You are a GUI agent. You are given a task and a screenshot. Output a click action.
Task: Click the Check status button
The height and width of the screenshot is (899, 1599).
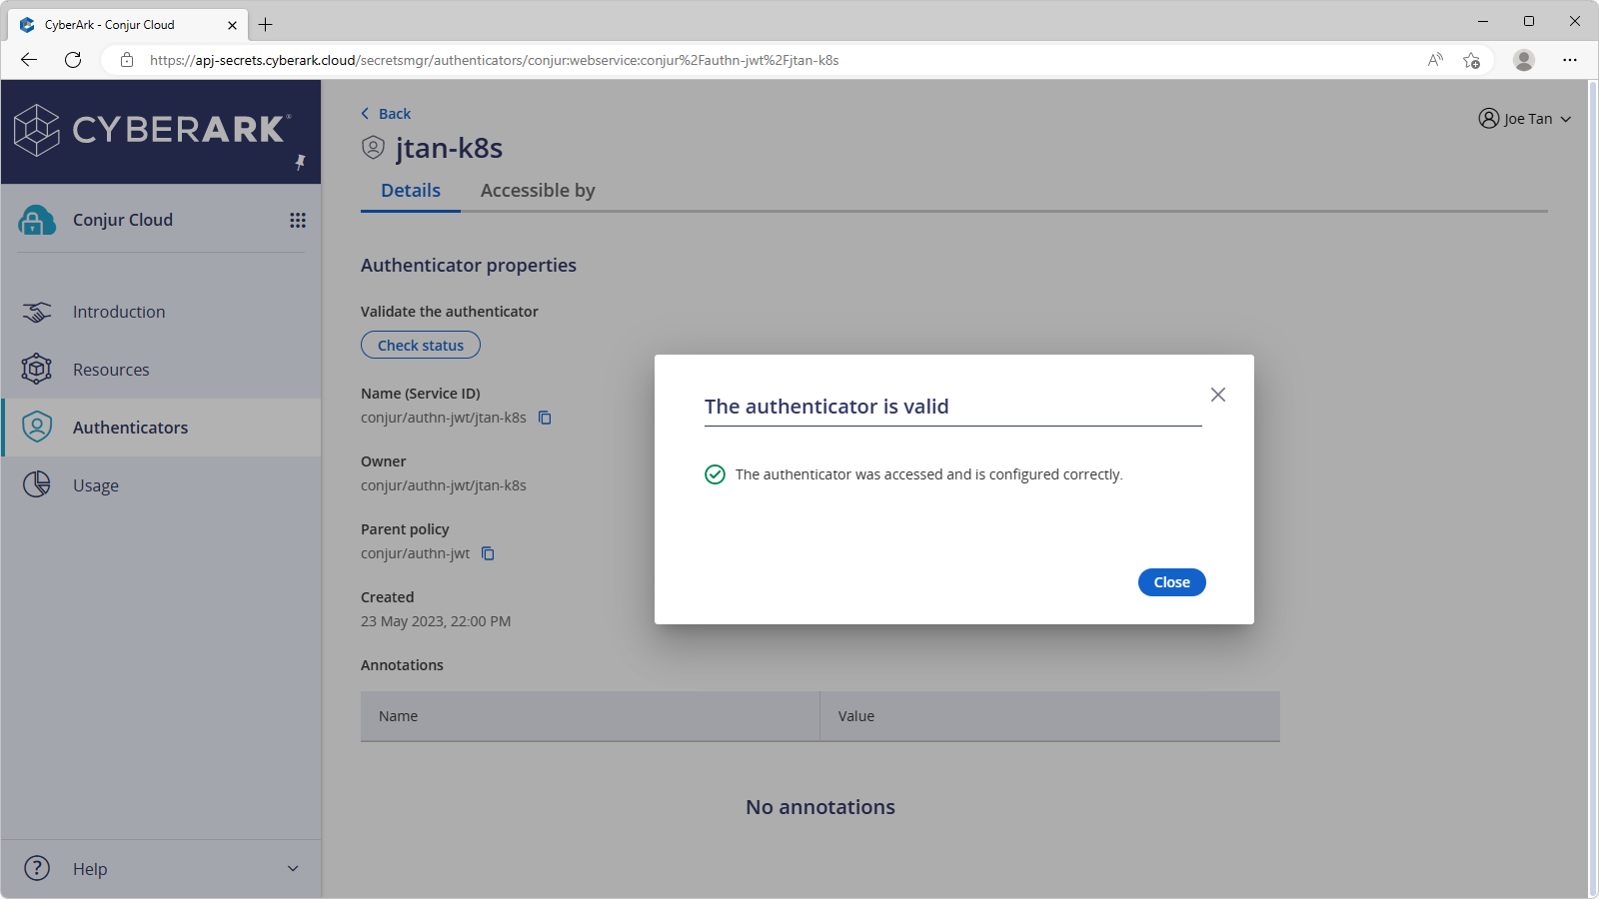[x=420, y=344]
